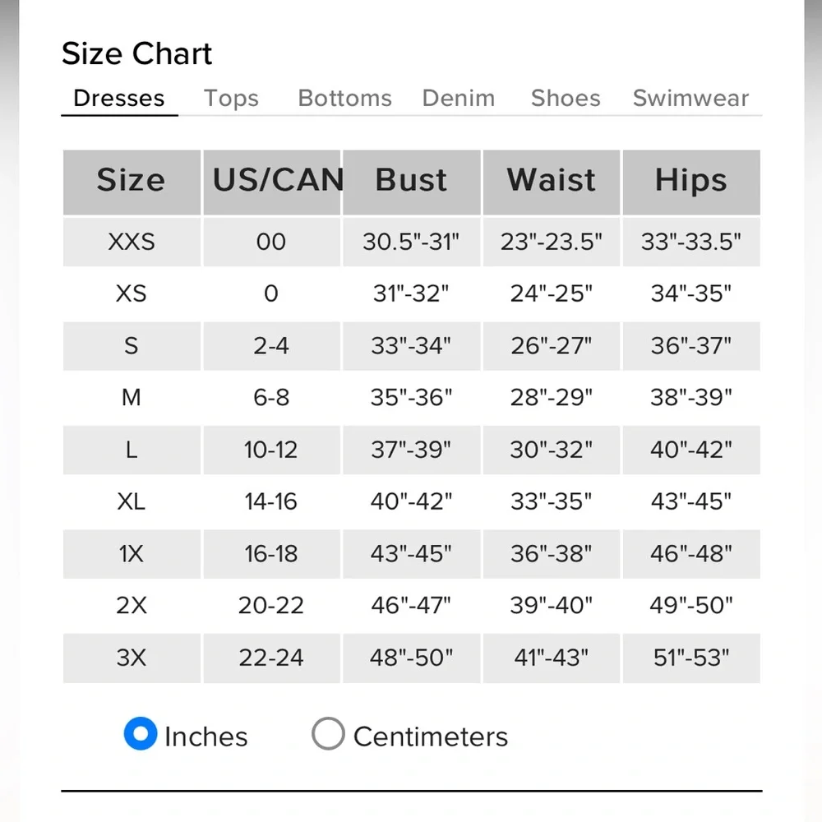
Task: Switch to the Denim tab
Action: 459,98
